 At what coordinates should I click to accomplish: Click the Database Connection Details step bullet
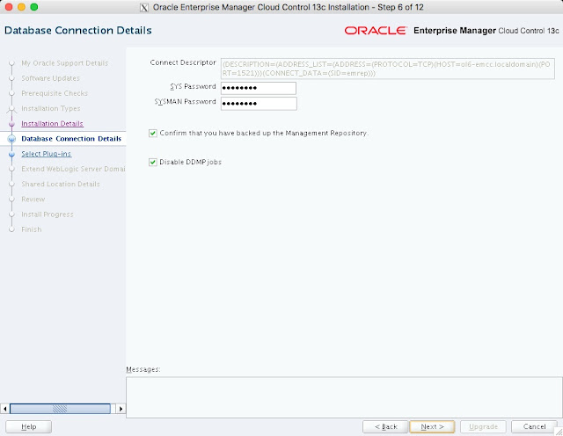point(11,139)
